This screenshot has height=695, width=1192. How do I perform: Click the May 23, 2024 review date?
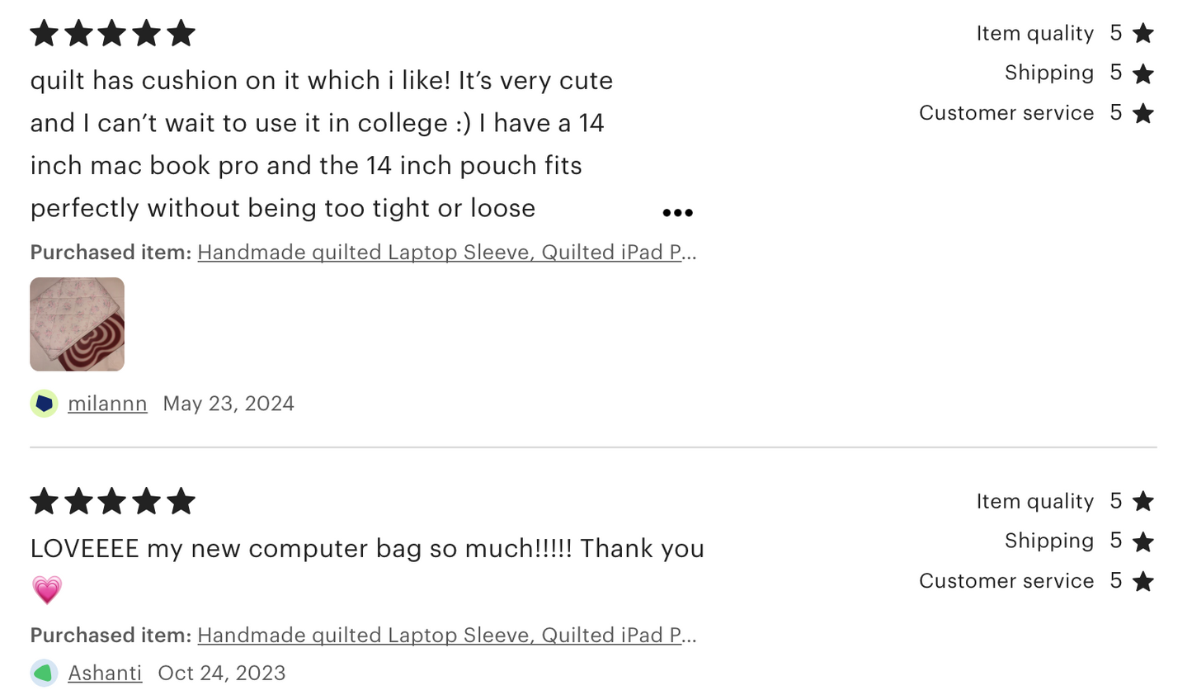click(229, 404)
